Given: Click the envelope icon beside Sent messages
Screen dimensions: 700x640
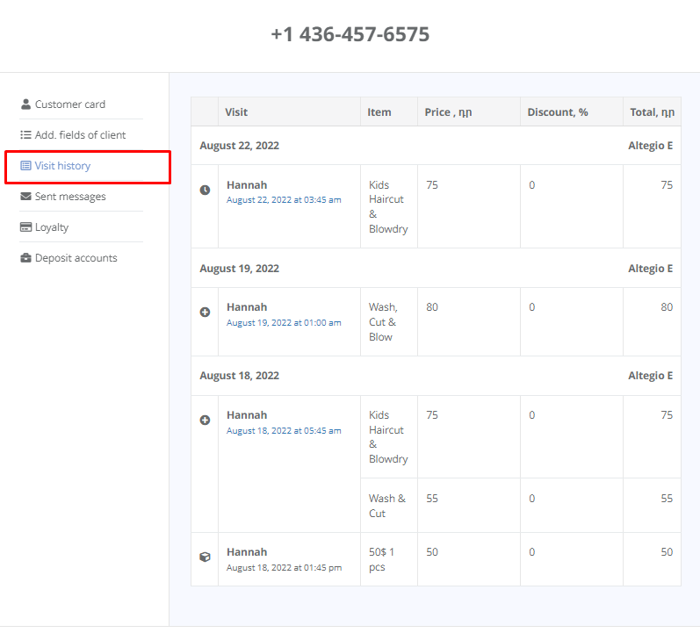Looking at the screenshot, I should (x=25, y=197).
